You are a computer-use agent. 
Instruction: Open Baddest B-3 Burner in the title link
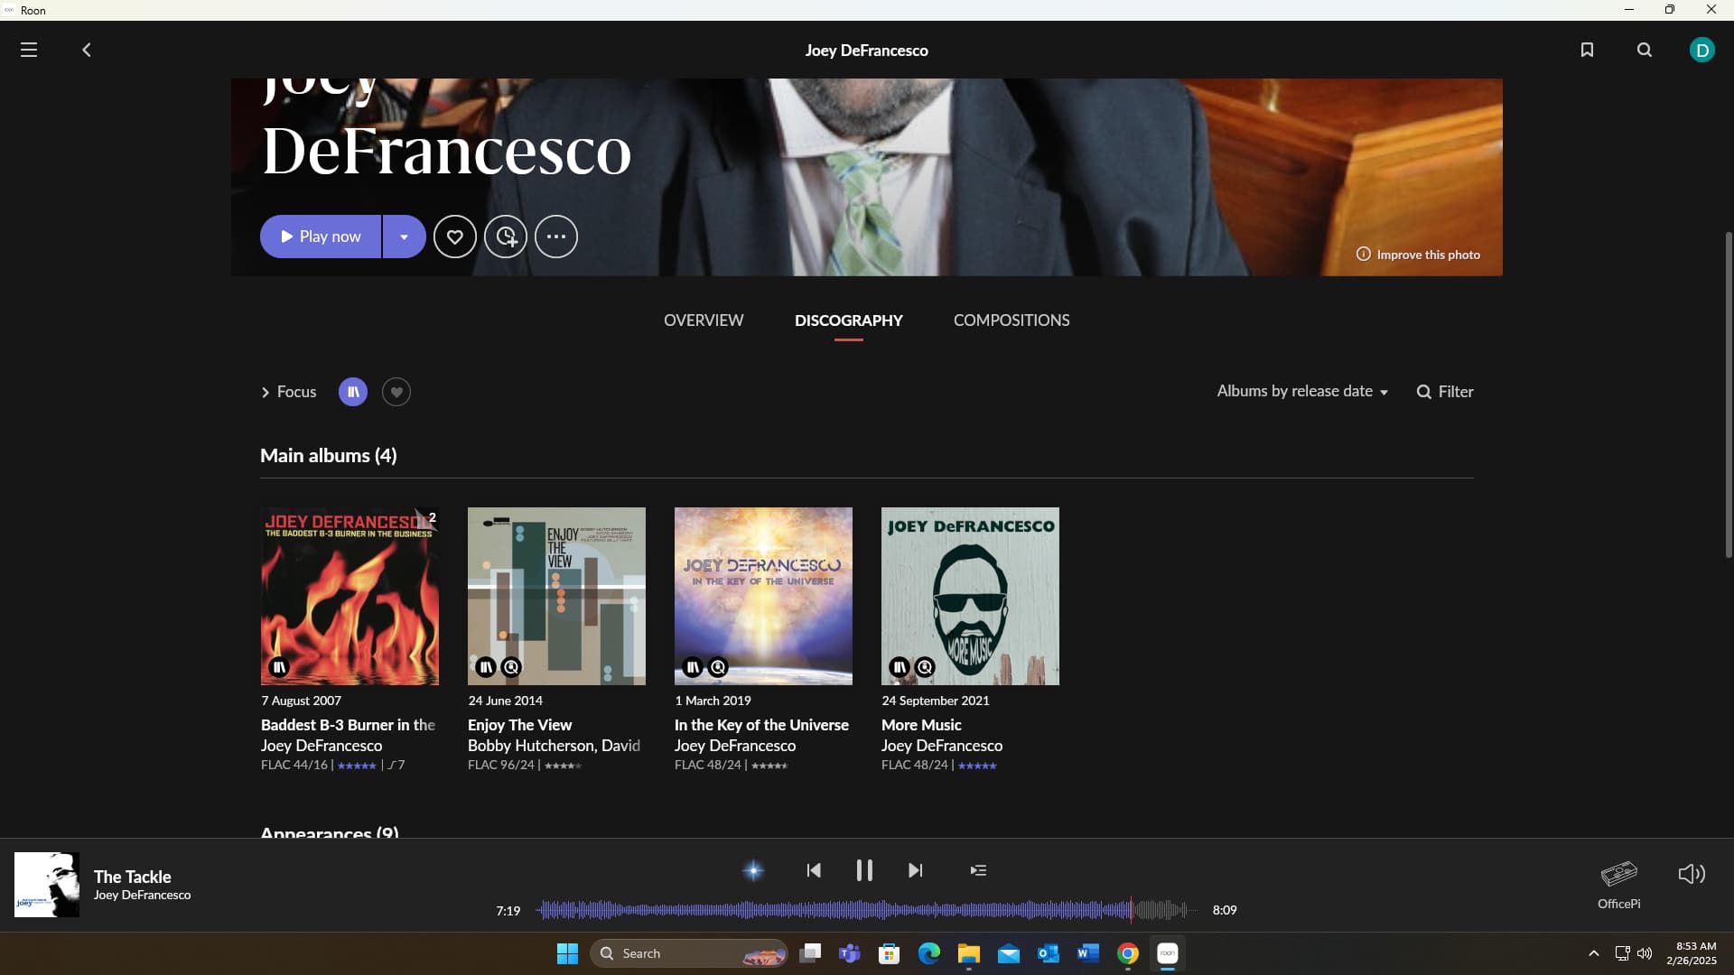[x=348, y=725]
